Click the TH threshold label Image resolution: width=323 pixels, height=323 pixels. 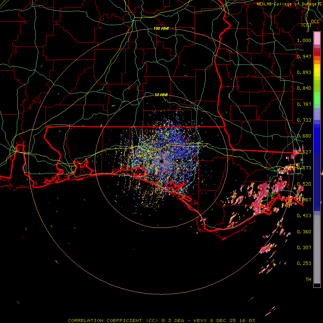coord(308,280)
